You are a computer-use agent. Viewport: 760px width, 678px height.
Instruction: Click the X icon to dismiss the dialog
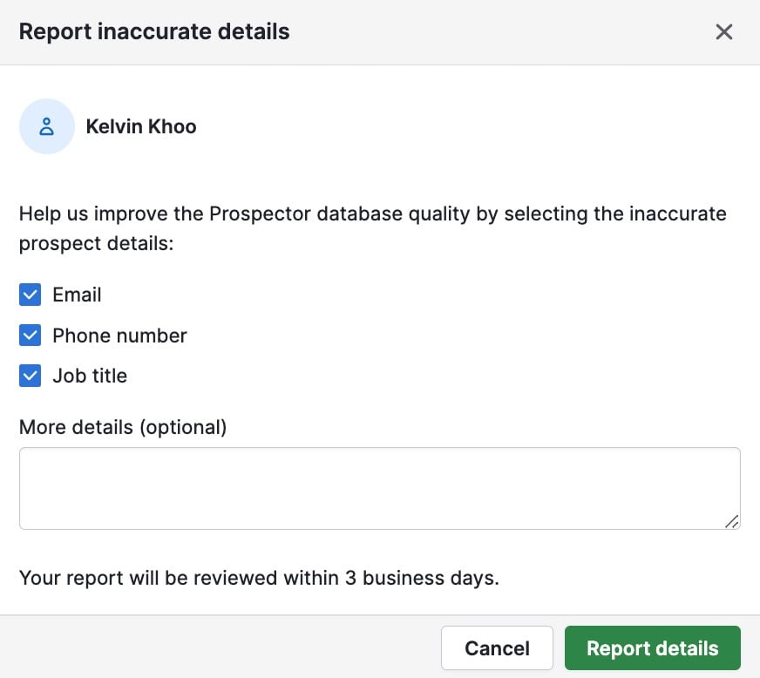(724, 31)
